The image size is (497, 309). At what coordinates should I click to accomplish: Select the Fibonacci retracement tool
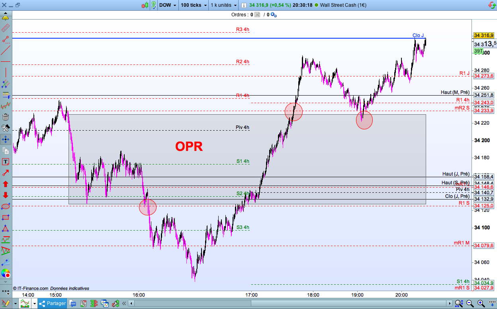(x=6, y=95)
